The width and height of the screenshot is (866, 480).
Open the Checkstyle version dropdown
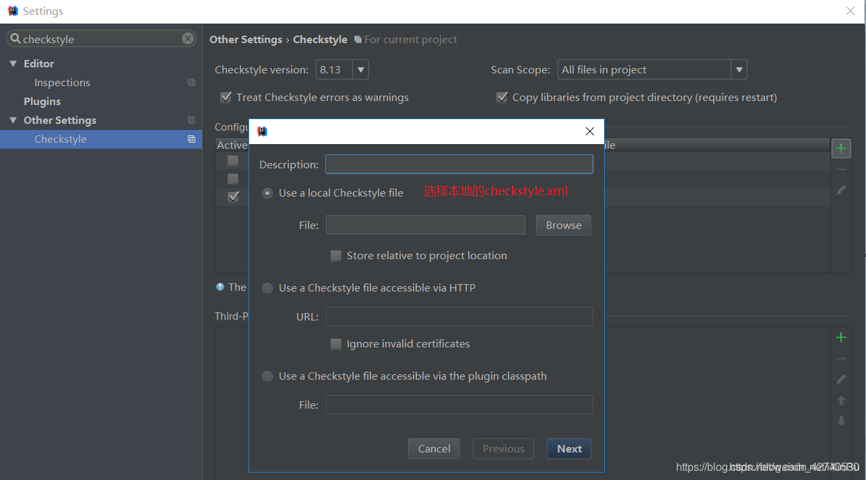pyautogui.click(x=361, y=69)
